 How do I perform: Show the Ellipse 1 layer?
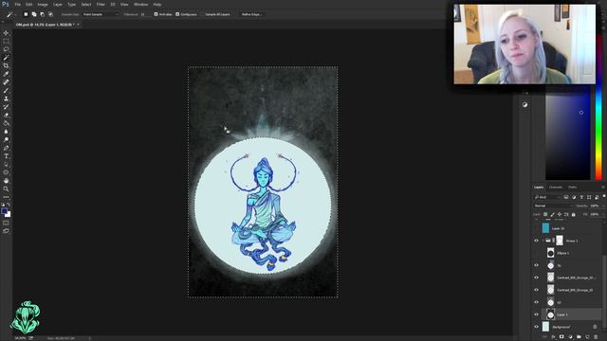pyautogui.click(x=537, y=253)
